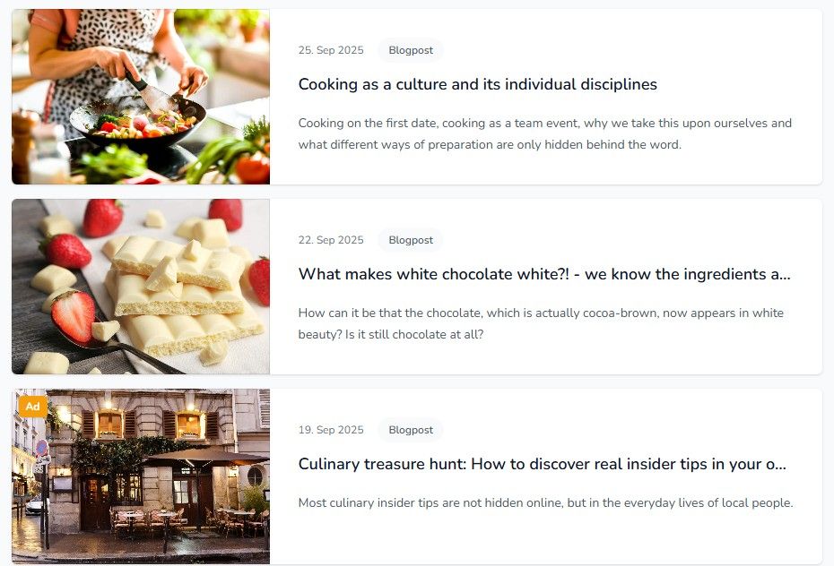Open the cooking wok thumbnail image
This screenshot has width=834, height=566.
pos(141,97)
